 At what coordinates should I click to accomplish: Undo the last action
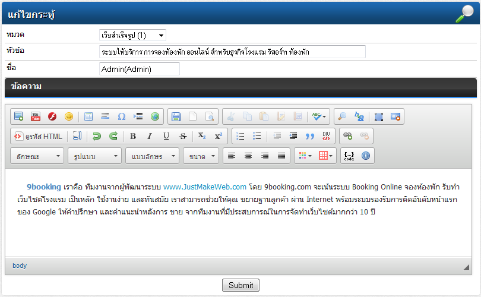(97, 136)
